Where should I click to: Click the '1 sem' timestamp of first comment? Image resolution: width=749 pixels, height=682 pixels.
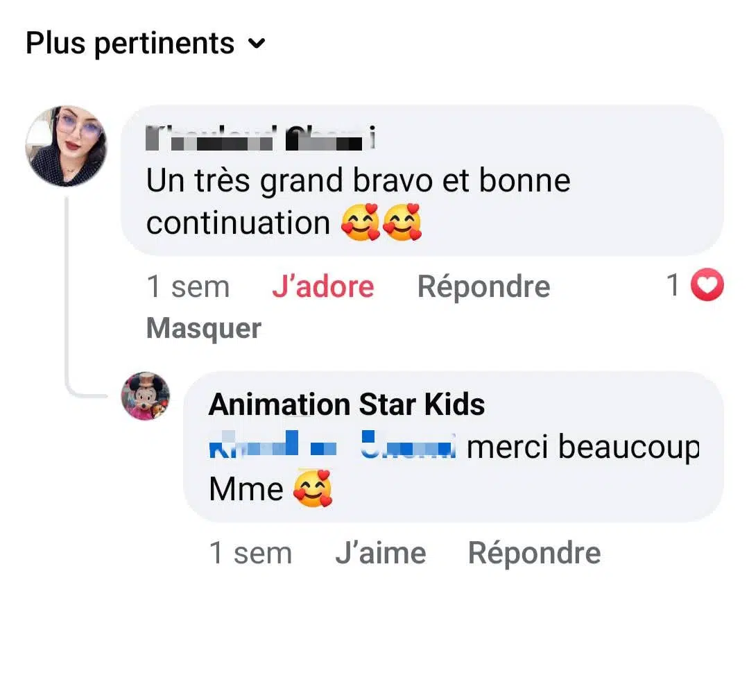(x=187, y=287)
